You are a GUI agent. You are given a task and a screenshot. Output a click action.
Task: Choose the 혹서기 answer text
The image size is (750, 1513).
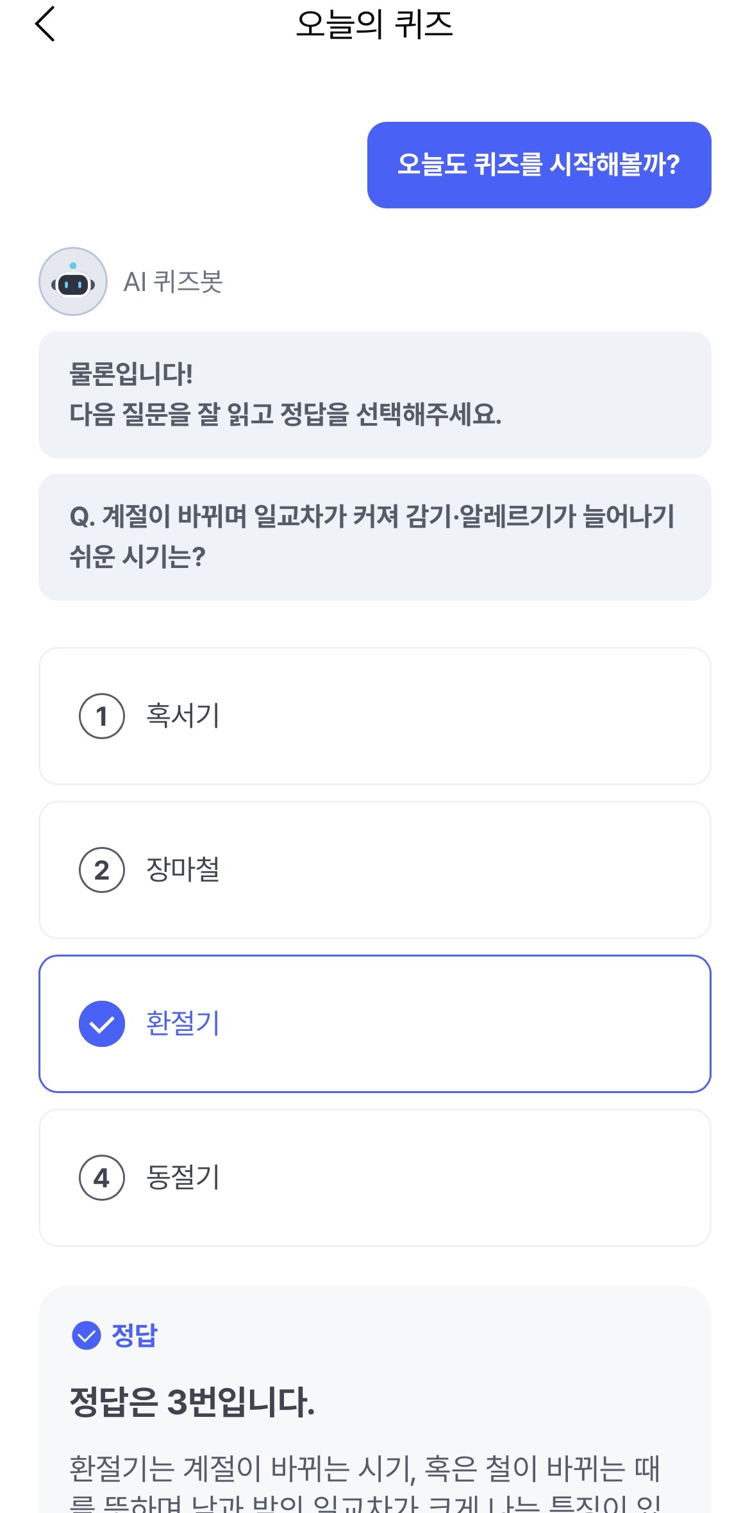183,715
